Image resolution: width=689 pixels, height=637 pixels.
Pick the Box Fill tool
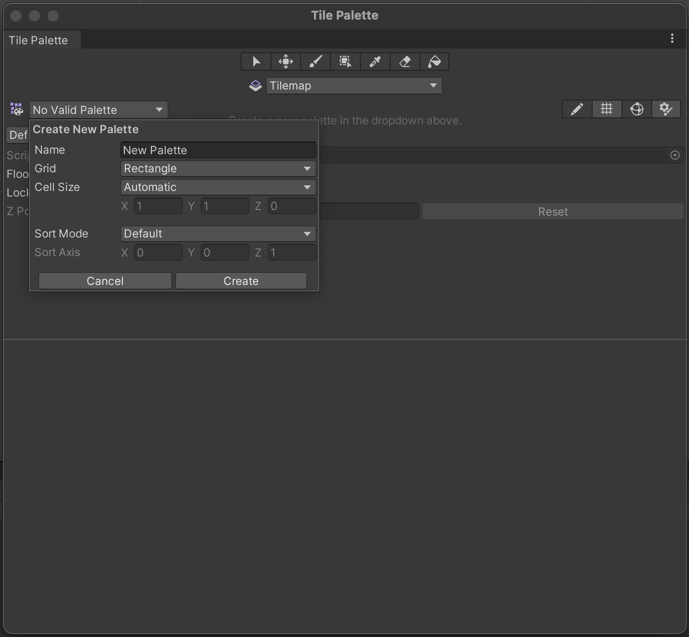[x=345, y=61]
